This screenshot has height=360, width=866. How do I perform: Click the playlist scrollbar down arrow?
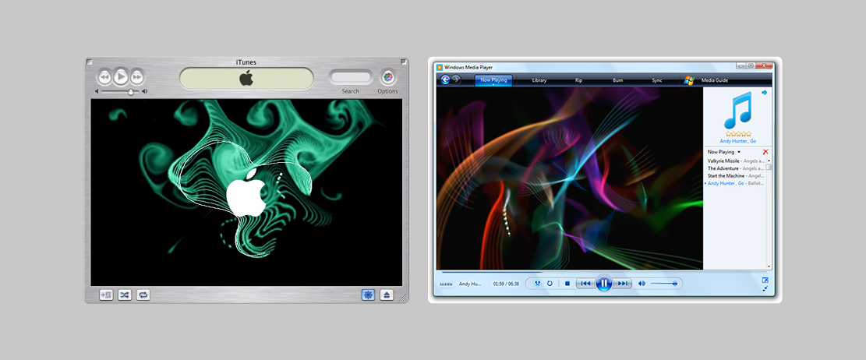[x=769, y=266]
